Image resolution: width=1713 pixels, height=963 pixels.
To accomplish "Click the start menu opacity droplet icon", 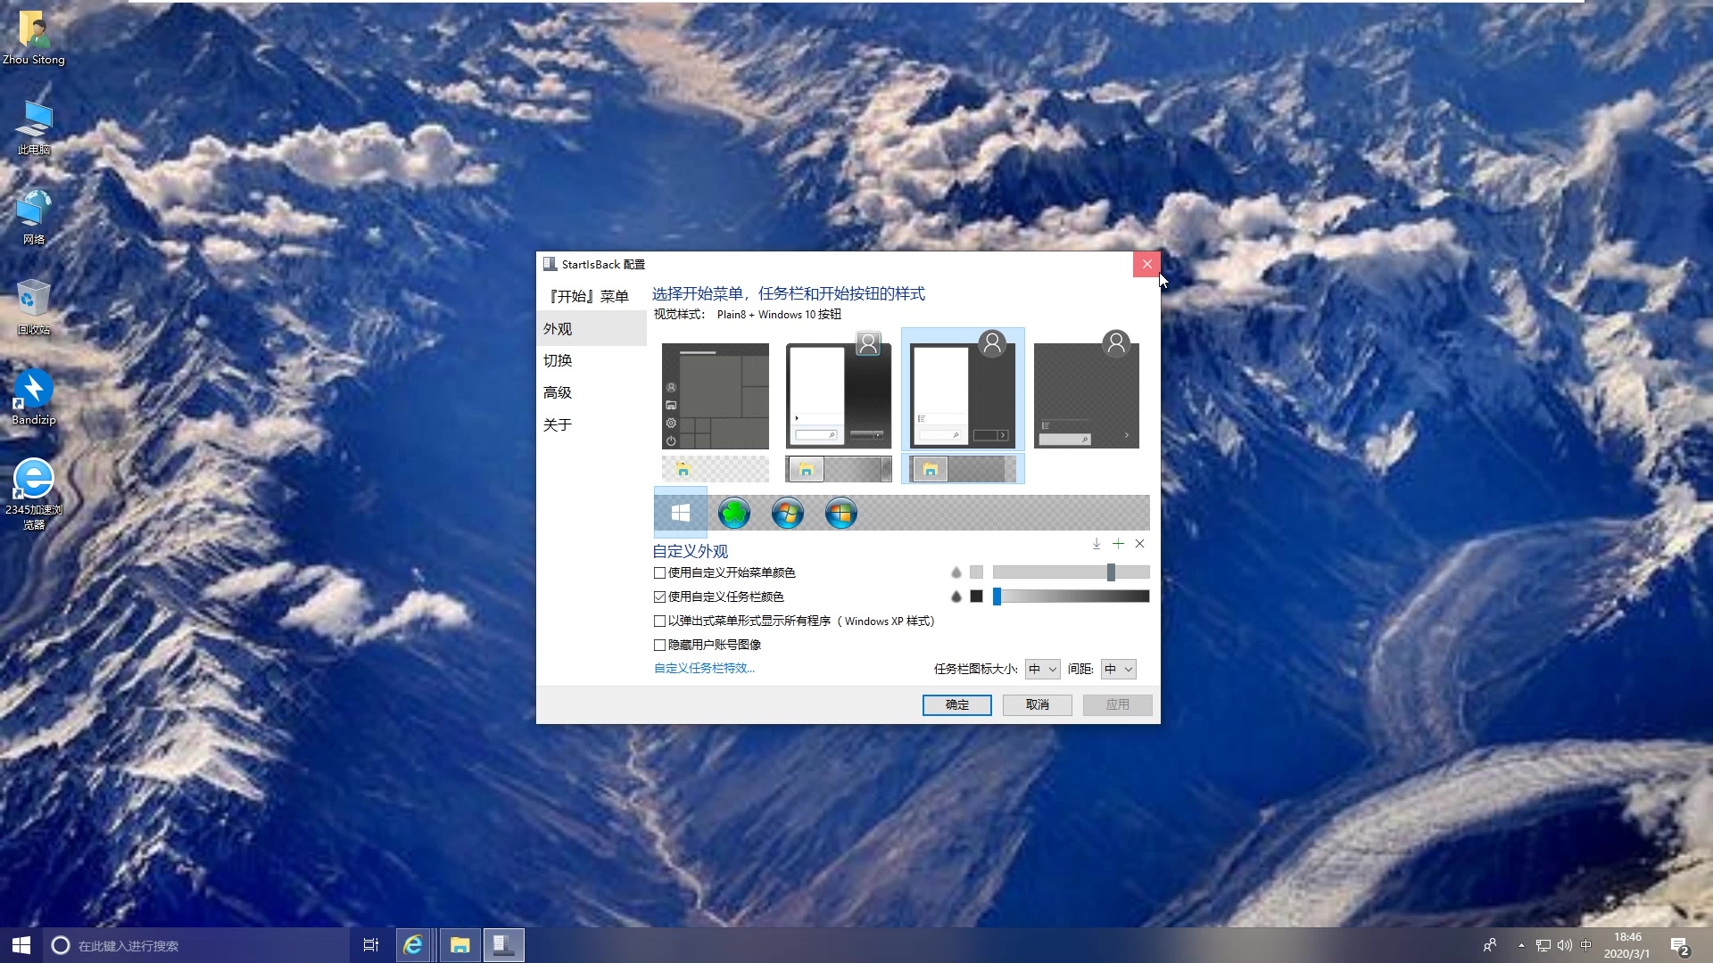I will click(956, 572).
